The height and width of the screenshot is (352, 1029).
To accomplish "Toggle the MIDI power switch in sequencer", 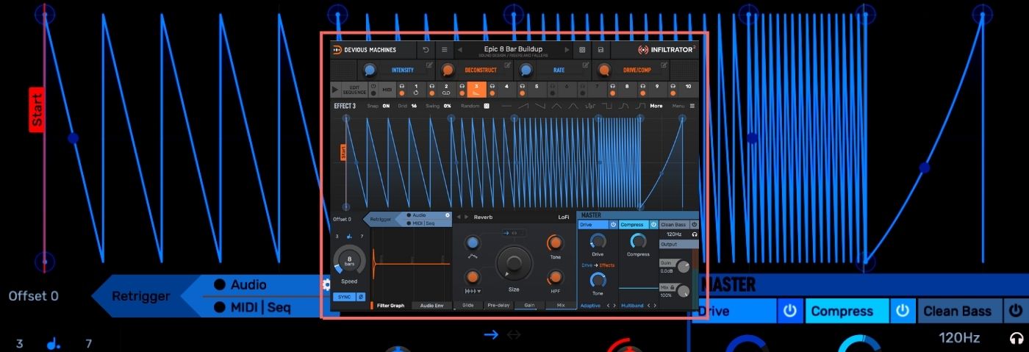I will [x=373, y=86].
